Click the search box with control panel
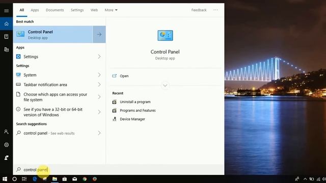The width and height of the screenshot is (326, 183). (x=119, y=169)
